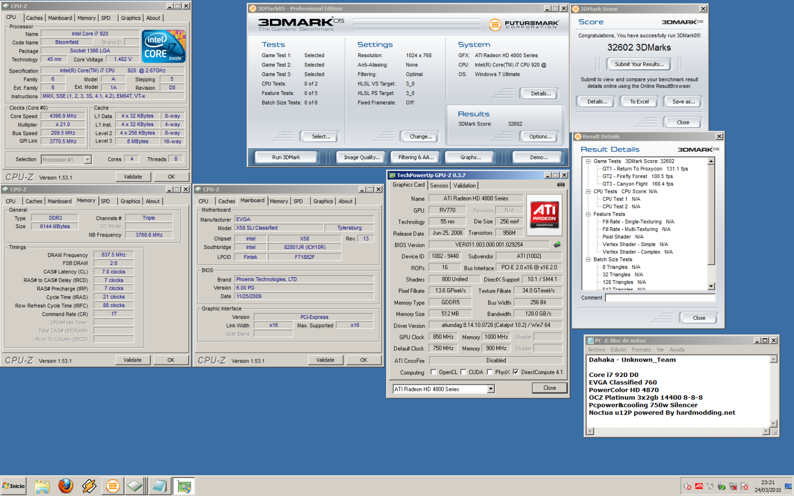Toggle the CUDA checkbox in GPU-Z
794x496 pixels.
[x=463, y=372]
